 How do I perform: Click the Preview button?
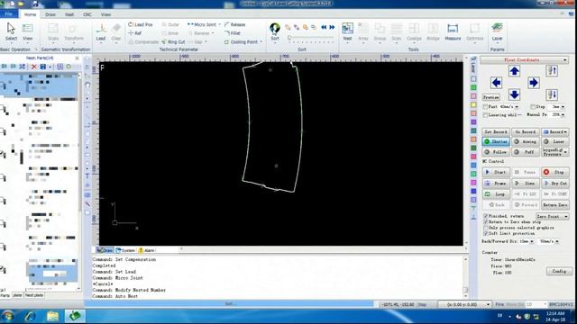pyautogui.click(x=491, y=97)
